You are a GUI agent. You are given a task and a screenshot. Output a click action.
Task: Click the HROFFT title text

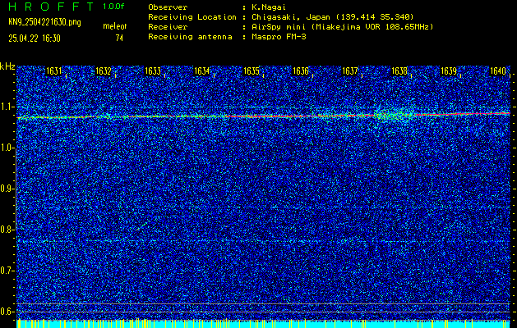(51, 7)
